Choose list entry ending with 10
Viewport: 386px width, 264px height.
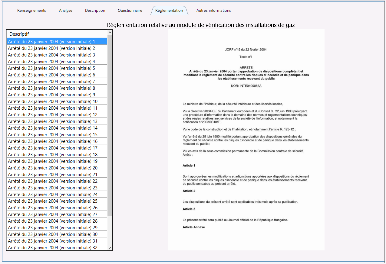click(x=57, y=101)
